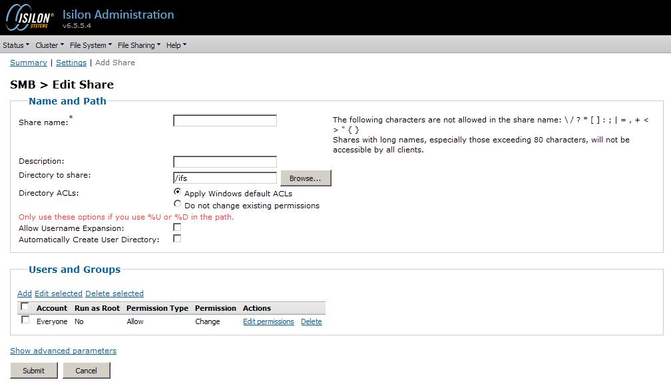671x390 pixels.
Task: Open the Help menu
Action: click(x=176, y=45)
